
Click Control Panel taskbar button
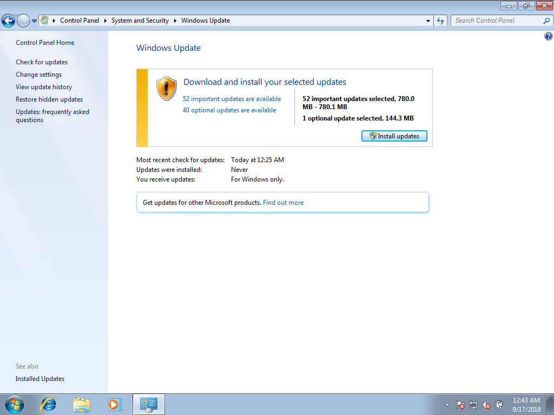point(149,404)
